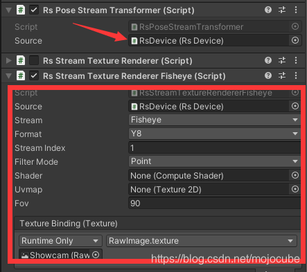Open the Stream dropdown showing Fisheye
This screenshot has width=307, height=272.
[x=215, y=120]
